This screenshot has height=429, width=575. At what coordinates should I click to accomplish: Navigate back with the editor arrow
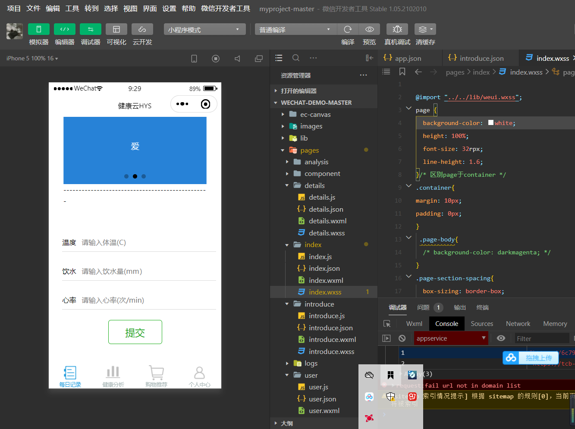pos(418,72)
